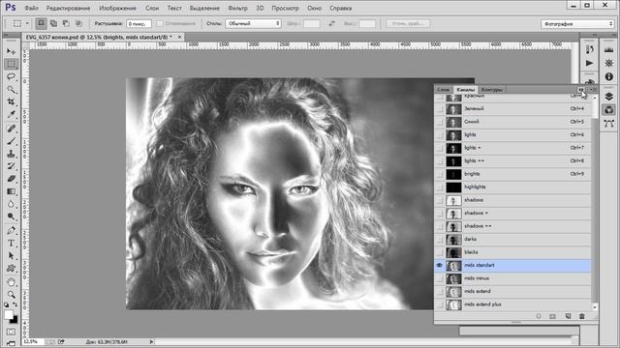Click Intersect with Selection icon in options bar
620x348 pixels.
click(x=78, y=23)
